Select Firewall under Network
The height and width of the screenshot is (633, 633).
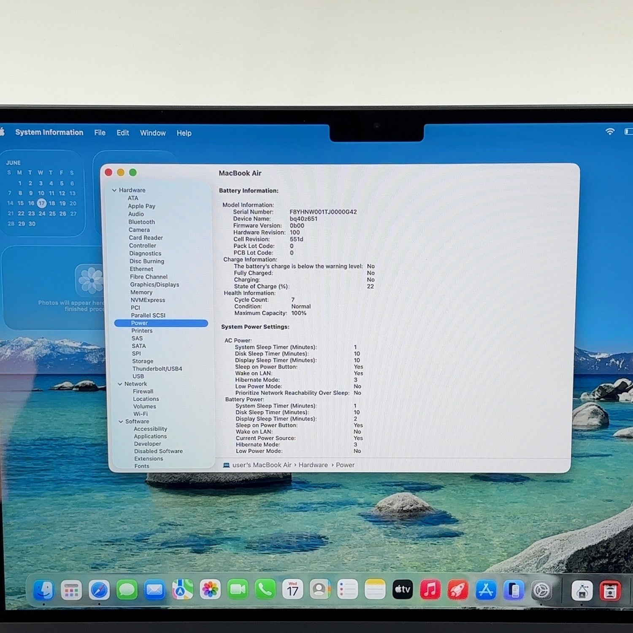(x=143, y=392)
